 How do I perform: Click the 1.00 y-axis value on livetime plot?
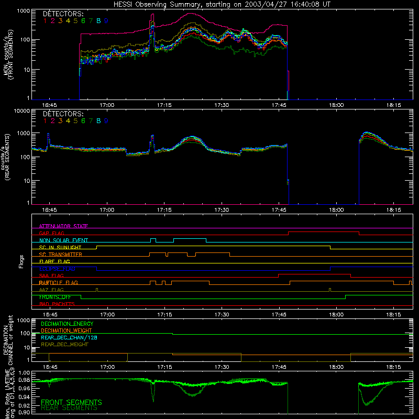tap(24, 372)
